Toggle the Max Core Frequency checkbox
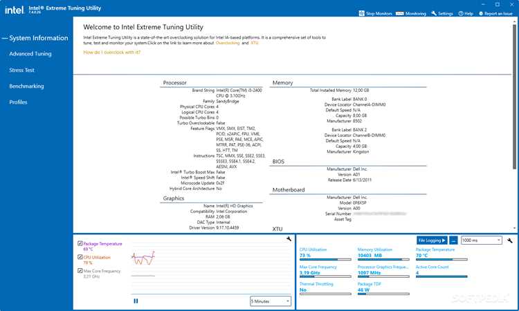This screenshot has height=311, width=519. 80,270
